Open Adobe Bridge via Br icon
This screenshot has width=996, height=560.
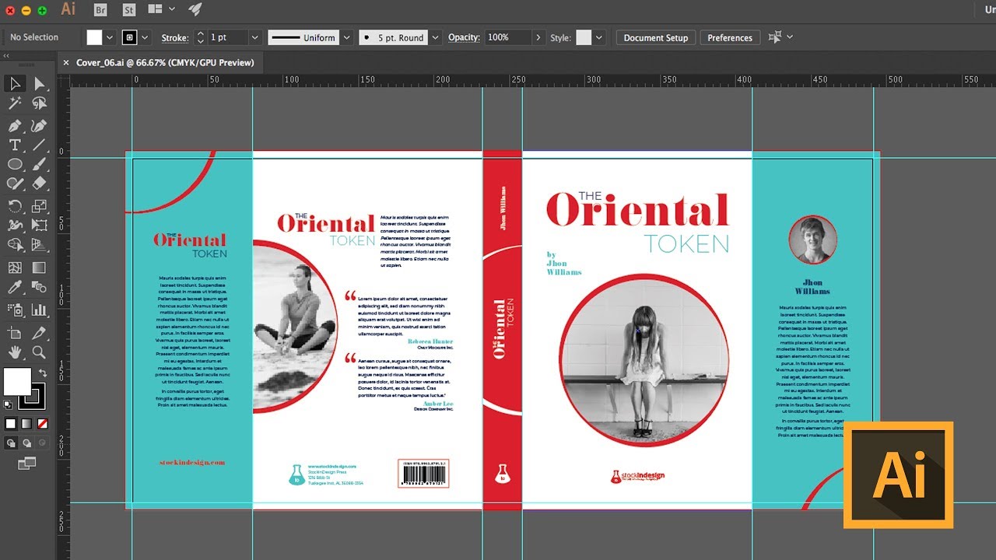(100, 10)
